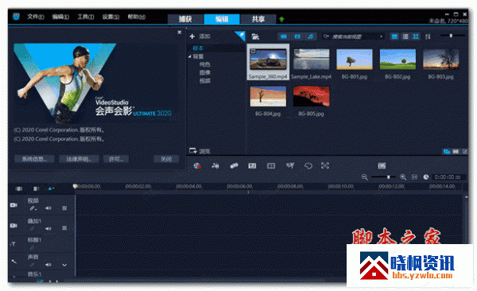Fit project in timeline window icon
Image resolution: width=477 pixels, height=291 pixels.
point(414,177)
